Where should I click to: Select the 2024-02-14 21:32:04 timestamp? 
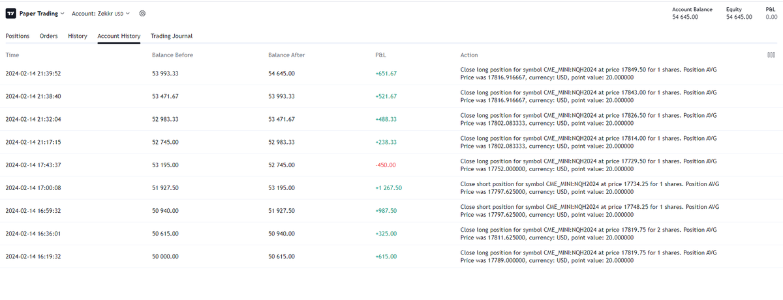(33, 119)
